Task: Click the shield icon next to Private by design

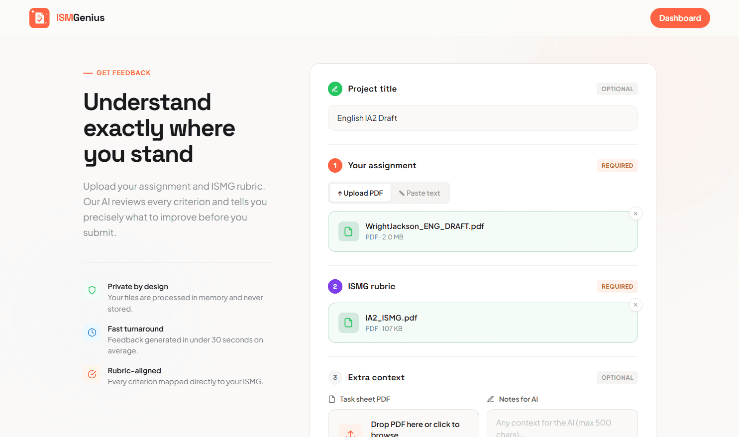Action: (x=92, y=290)
